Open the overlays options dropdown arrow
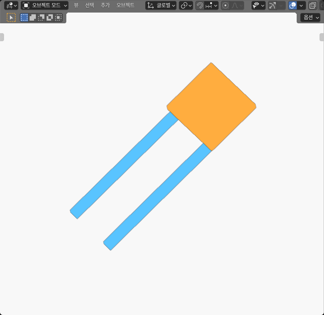Image resolution: width=324 pixels, height=315 pixels. point(301,5)
